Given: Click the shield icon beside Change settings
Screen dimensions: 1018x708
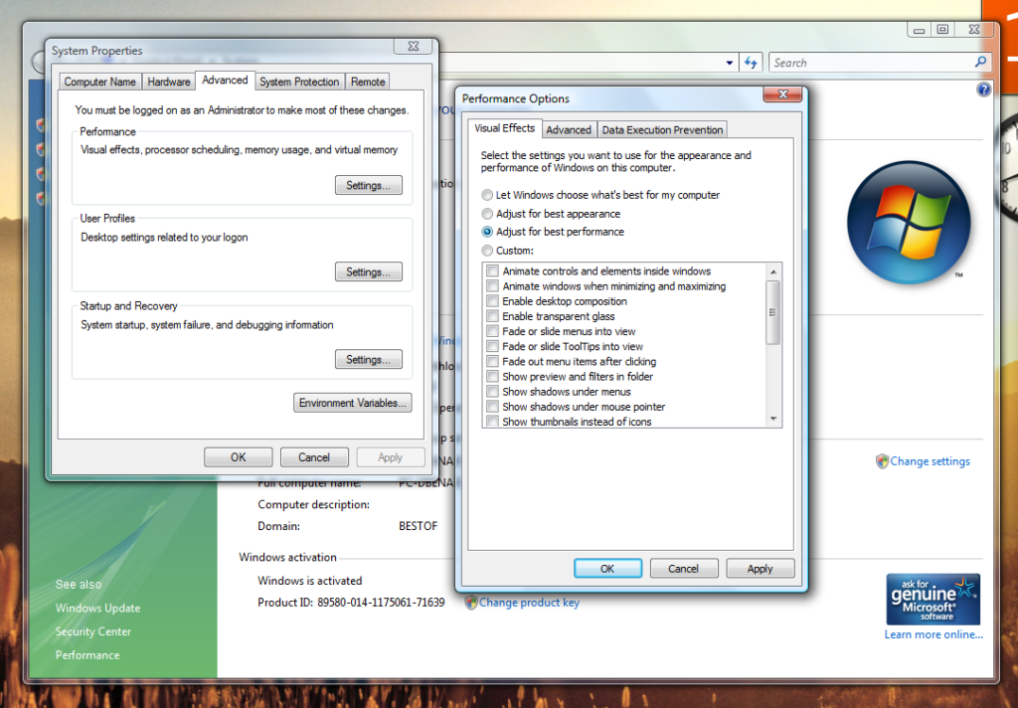Looking at the screenshot, I should [x=882, y=461].
